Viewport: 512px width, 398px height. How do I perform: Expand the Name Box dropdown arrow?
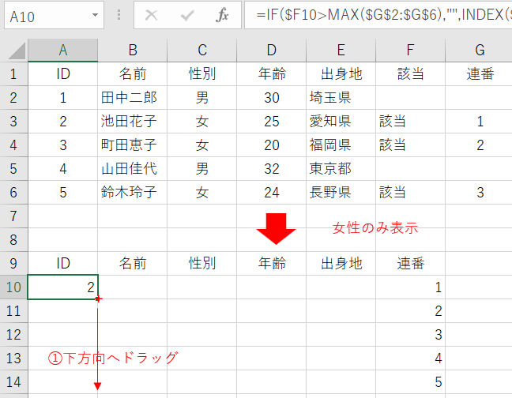(x=95, y=15)
